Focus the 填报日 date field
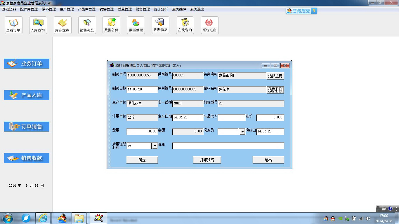This screenshot has height=224, width=399. click(270, 132)
